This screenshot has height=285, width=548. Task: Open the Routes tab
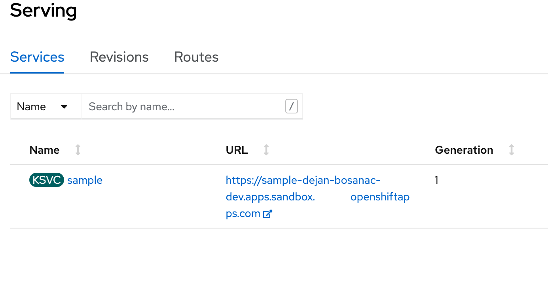pyautogui.click(x=196, y=57)
